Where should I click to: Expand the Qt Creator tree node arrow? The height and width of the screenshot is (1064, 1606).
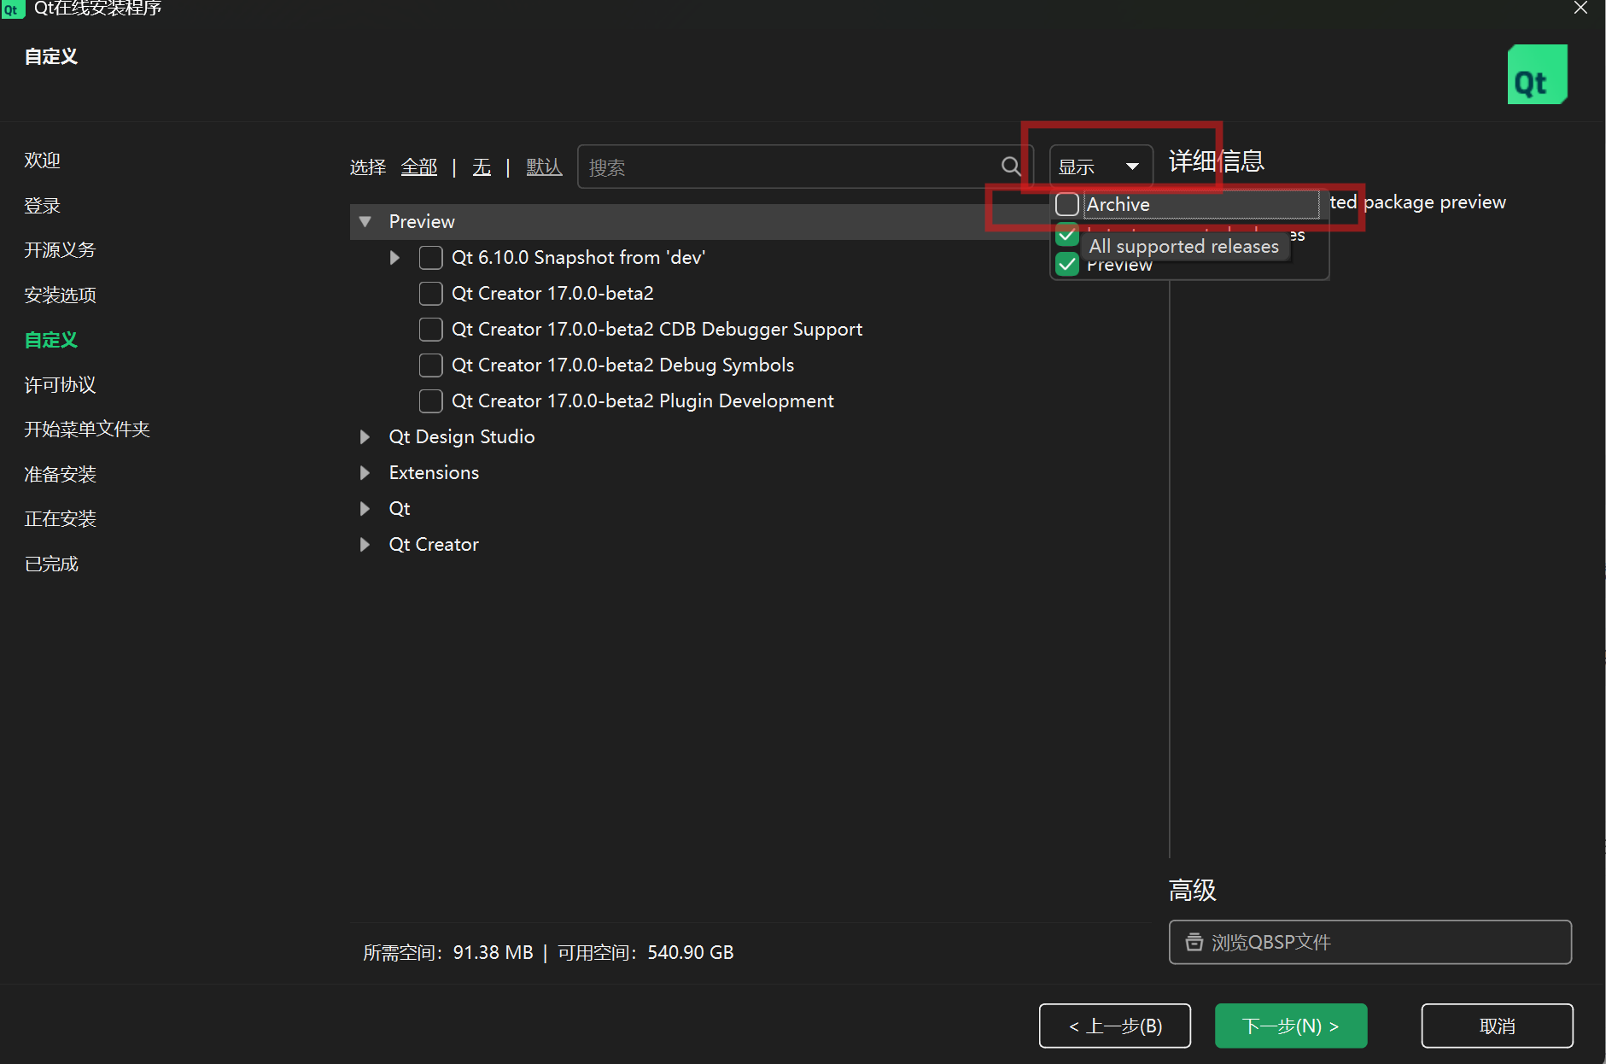[x=365, y=544]
